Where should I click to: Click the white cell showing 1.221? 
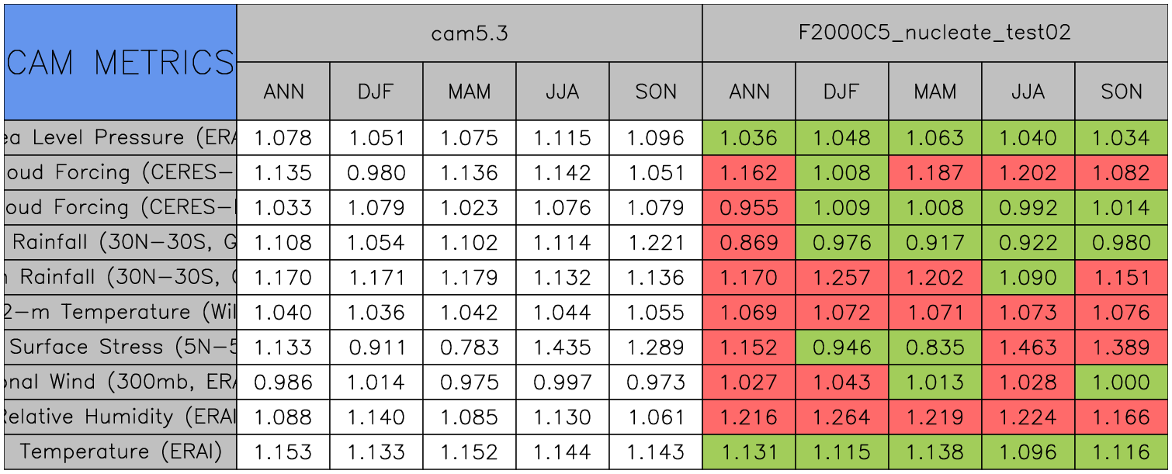[656, 243]
